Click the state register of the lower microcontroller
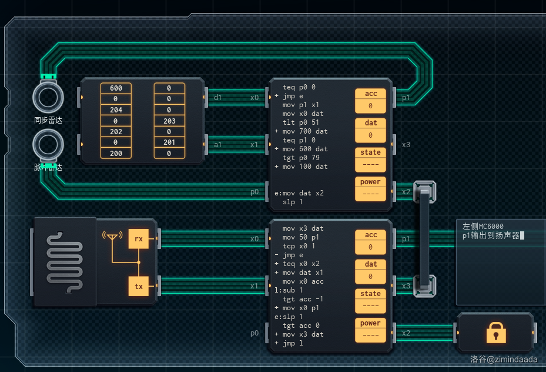The width and height of the screenshot is (546, 372). (370, 300)
